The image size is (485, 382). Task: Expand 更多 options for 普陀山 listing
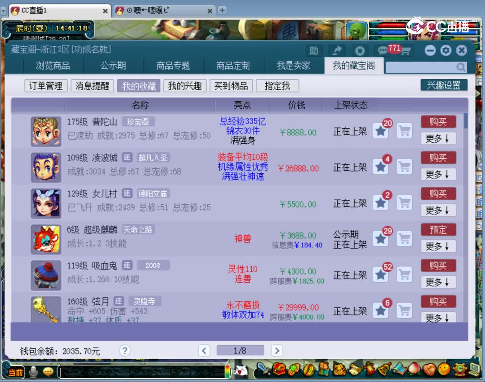point(438,139)
